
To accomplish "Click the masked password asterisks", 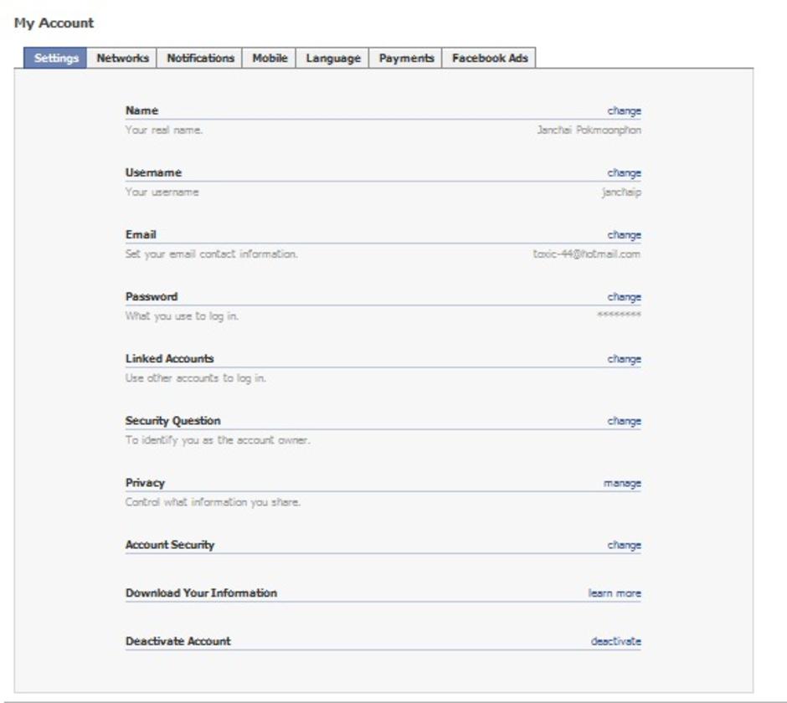I will coord(619,315).
